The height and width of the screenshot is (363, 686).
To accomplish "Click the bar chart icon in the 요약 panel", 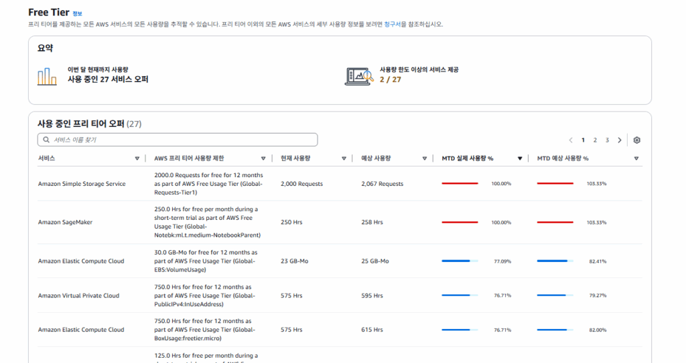I will coord(47,77).
